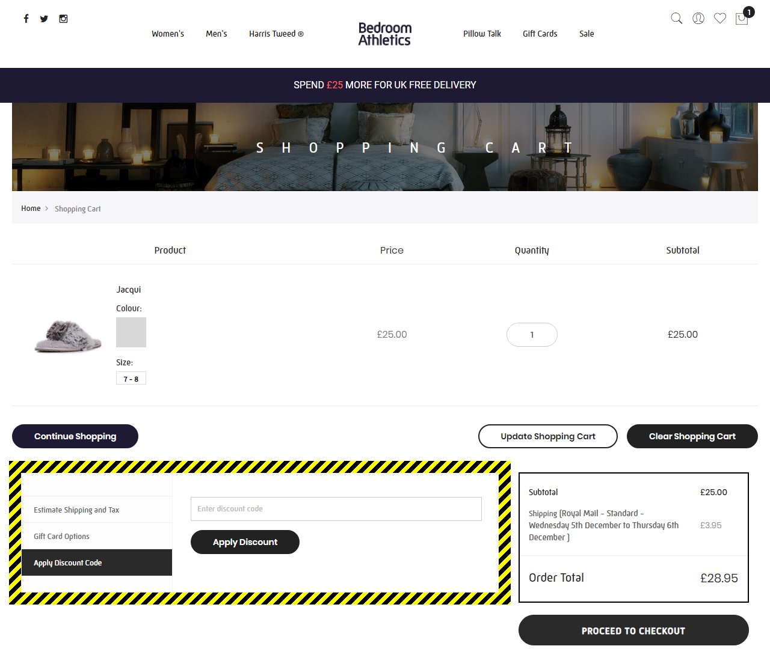Click the £28.95 order total value

(719, 578)
